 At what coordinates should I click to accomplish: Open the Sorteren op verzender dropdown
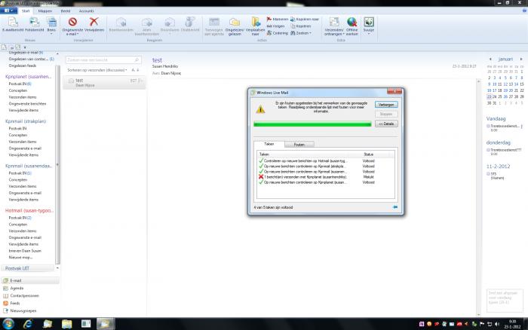[x=97, y=70]
